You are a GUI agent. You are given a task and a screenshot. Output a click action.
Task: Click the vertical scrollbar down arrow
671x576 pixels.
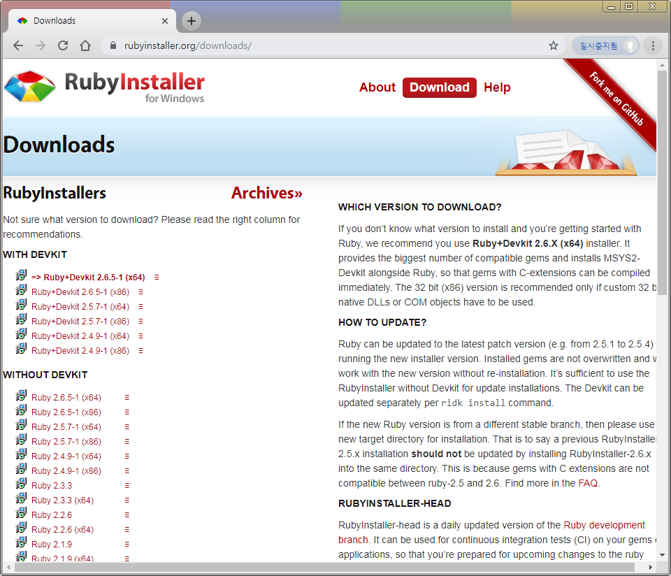[x=662, y=554]
